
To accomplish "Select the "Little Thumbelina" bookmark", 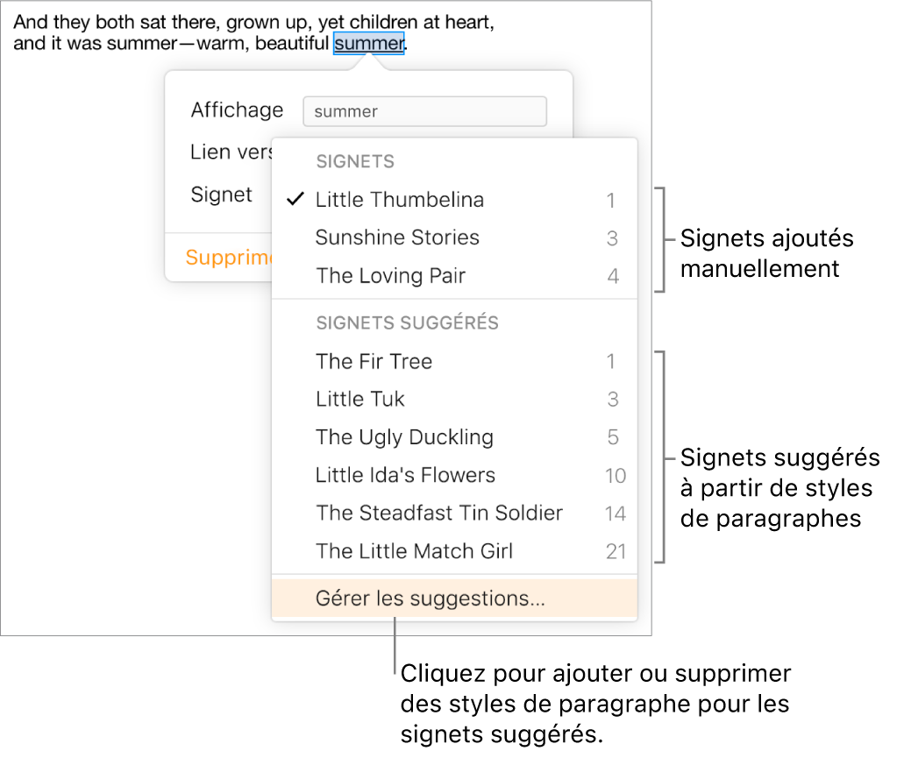I will coord(400,200).
